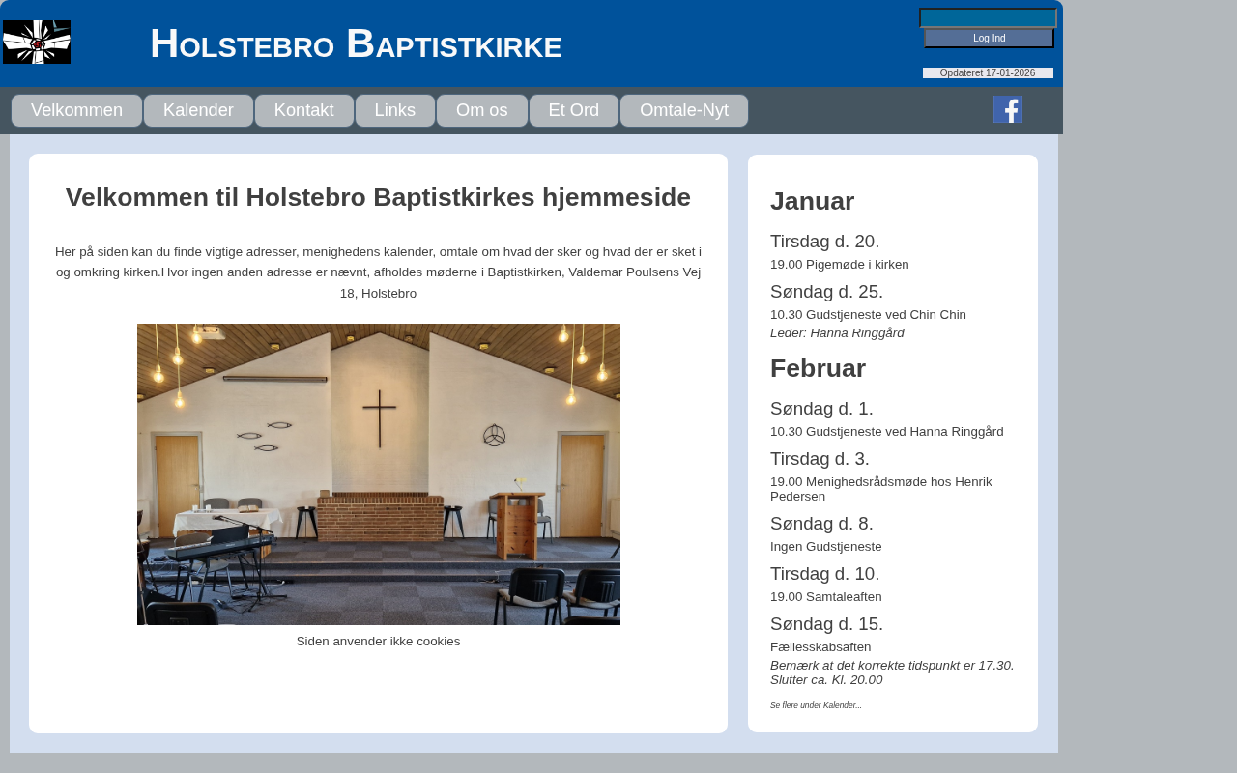Click the Log Ind button

click(x=989, y=39)
